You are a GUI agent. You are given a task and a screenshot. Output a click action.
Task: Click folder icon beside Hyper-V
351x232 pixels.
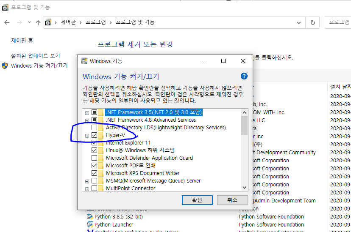click(101, 135)
